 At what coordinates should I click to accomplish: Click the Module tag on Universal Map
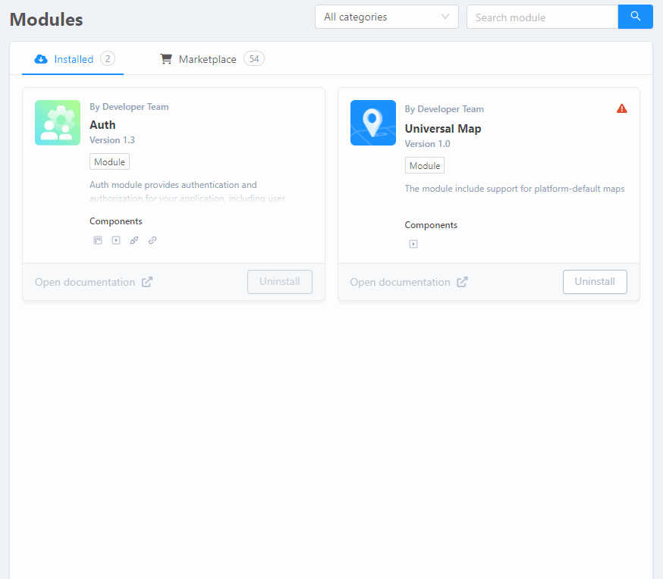[424, 166]
